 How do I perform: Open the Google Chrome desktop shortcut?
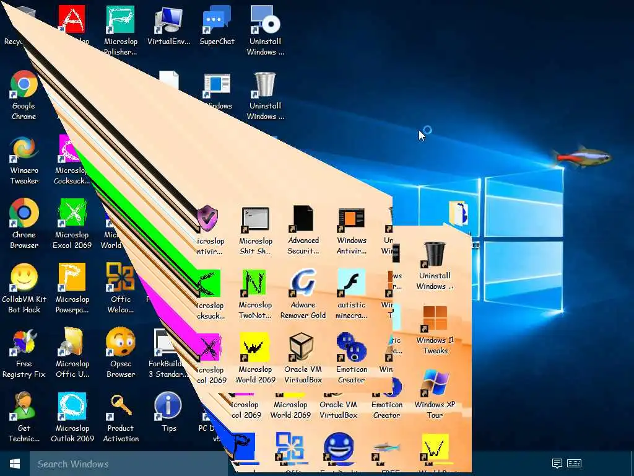tap(24, 84)
